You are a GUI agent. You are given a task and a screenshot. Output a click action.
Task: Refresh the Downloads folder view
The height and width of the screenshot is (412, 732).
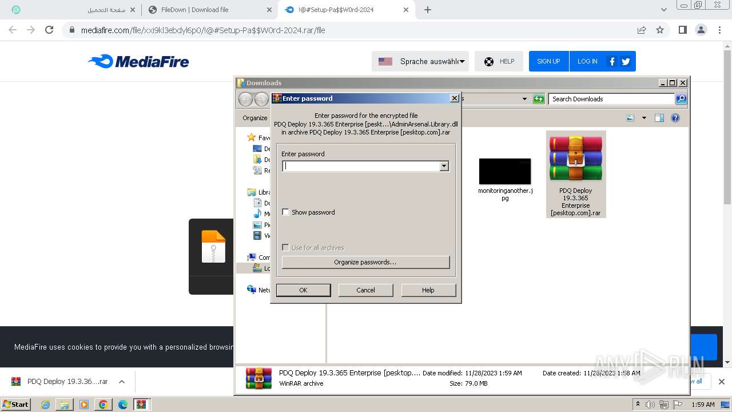[x=539, y=99]
